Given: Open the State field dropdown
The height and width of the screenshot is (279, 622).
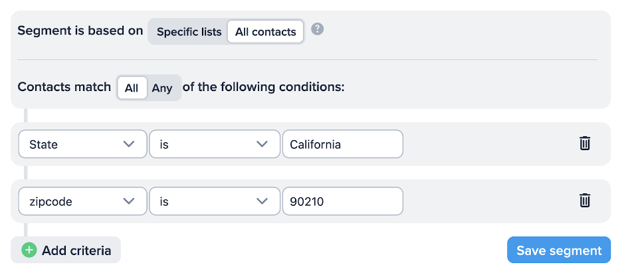Looking at the screenshot, I should (82, 144).
